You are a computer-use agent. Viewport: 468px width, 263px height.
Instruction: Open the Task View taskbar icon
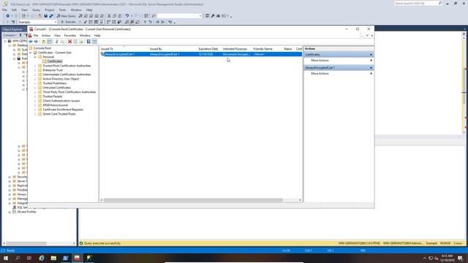(x=29, y=258)
